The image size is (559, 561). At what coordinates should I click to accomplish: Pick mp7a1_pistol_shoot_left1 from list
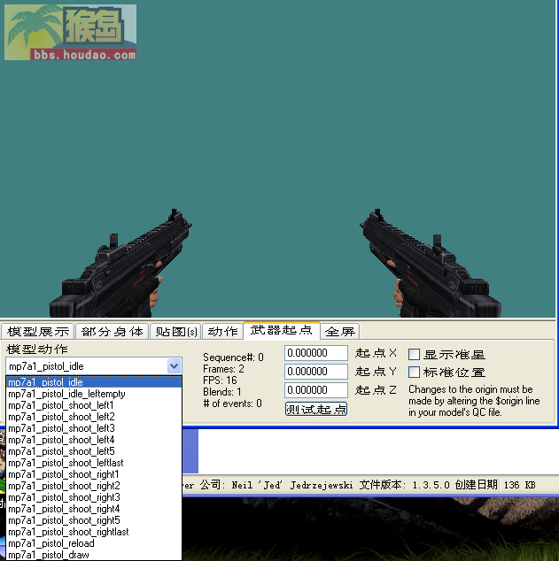[94, 405]
